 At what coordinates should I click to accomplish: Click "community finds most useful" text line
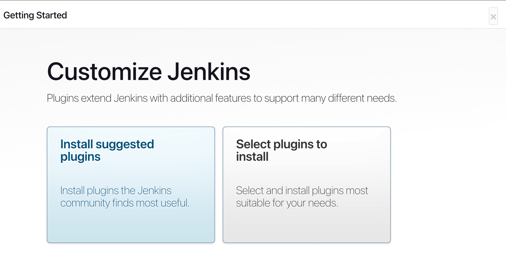125,203
